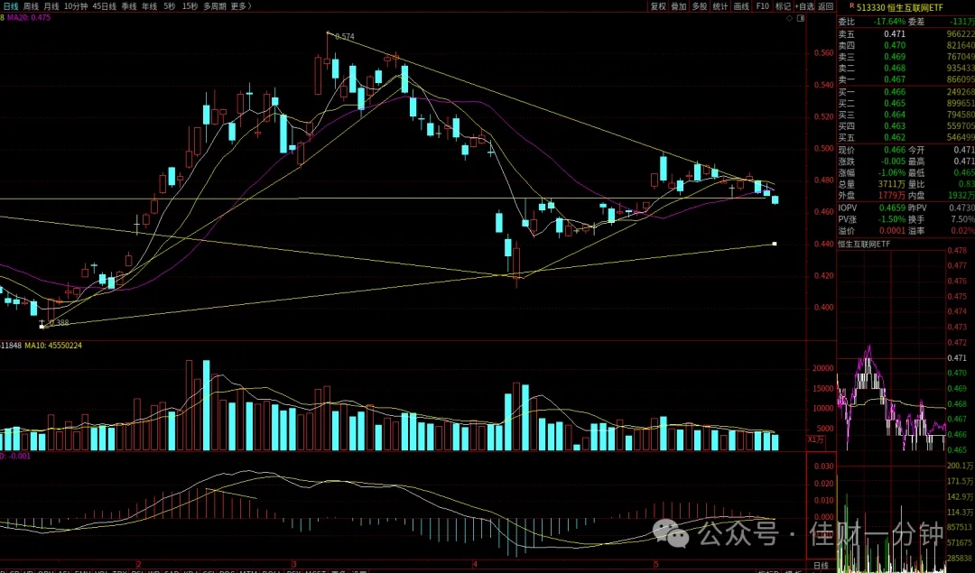Click the X1万 volume unit label
975x573 pixels.
point(816,439)
